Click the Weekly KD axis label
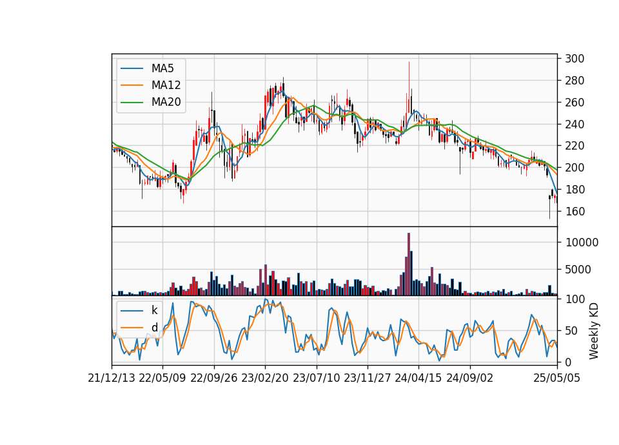This screenshot has width=619, height=445. (593, 331)
